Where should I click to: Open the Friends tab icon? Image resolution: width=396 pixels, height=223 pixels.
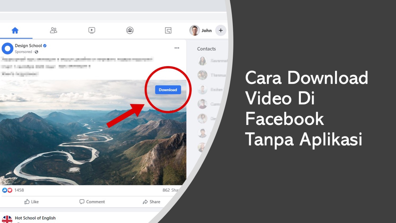pos(53,30)
